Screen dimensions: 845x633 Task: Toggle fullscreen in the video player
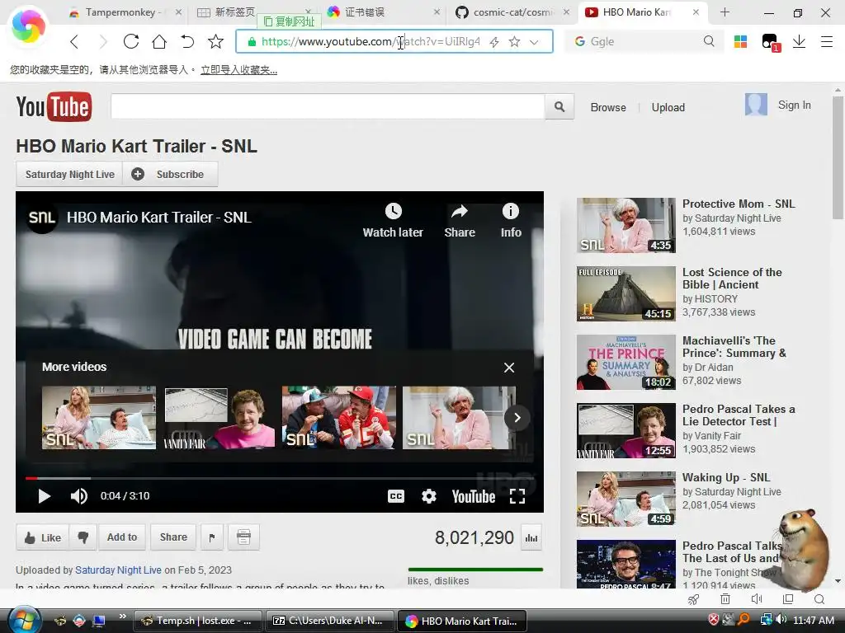click(x=517, y=496)
